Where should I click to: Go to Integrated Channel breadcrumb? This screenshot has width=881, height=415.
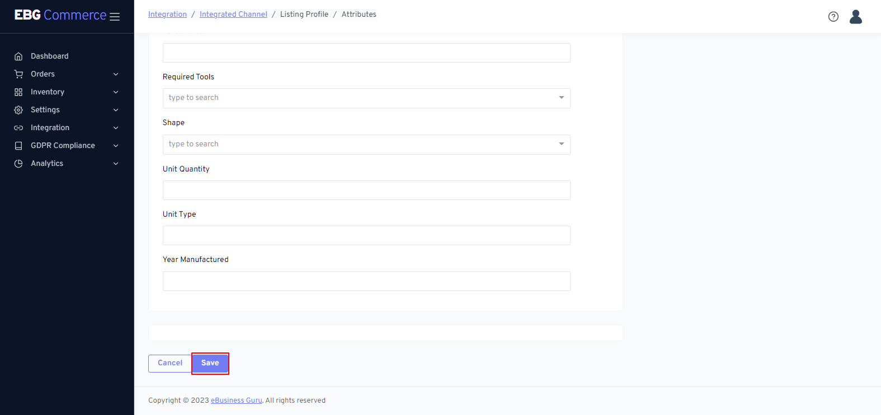233,15
